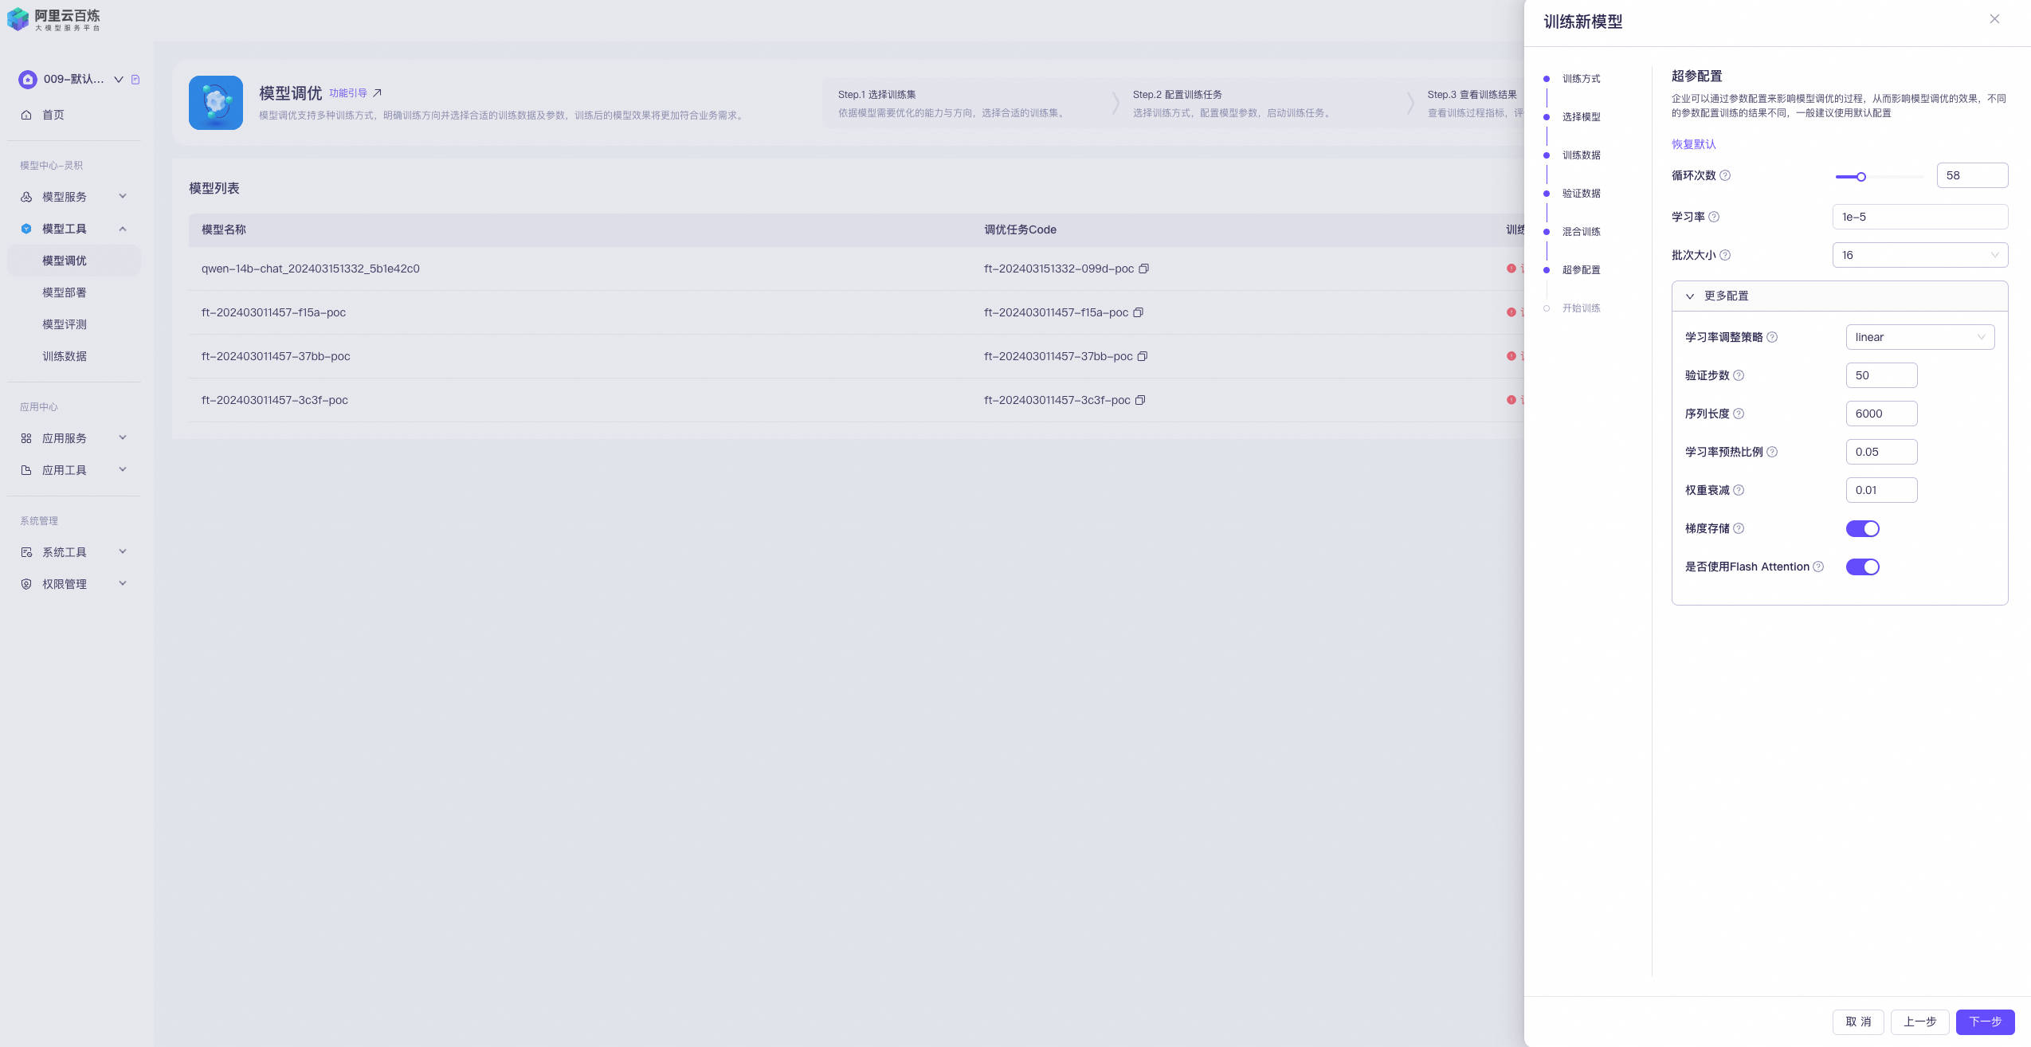This screenshot has width=2031, height=1047.
Task: Click the Alibaba Bailian logo
Action: click(53, 19)
